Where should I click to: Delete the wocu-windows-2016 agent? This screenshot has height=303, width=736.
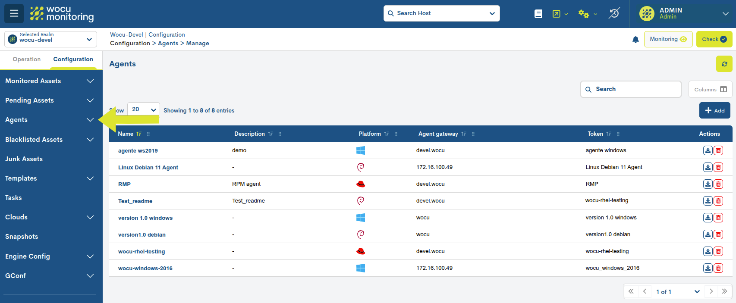point(718,268)
